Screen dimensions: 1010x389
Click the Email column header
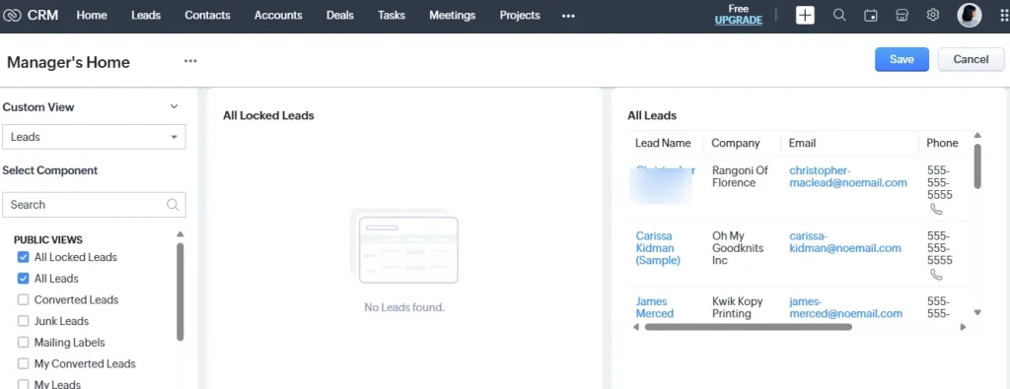803,143
